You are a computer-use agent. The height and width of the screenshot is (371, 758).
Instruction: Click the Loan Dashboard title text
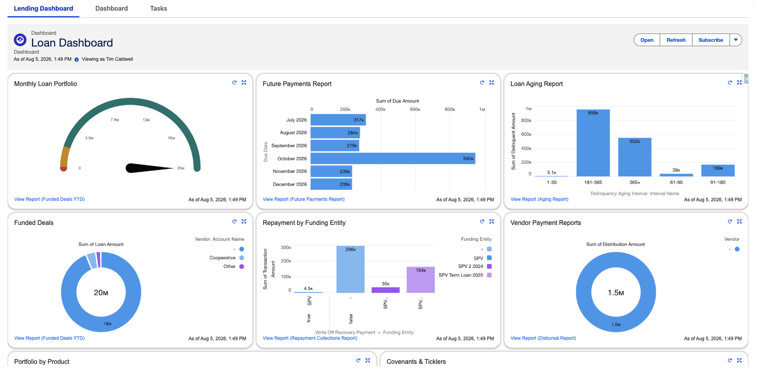point(72,43)
